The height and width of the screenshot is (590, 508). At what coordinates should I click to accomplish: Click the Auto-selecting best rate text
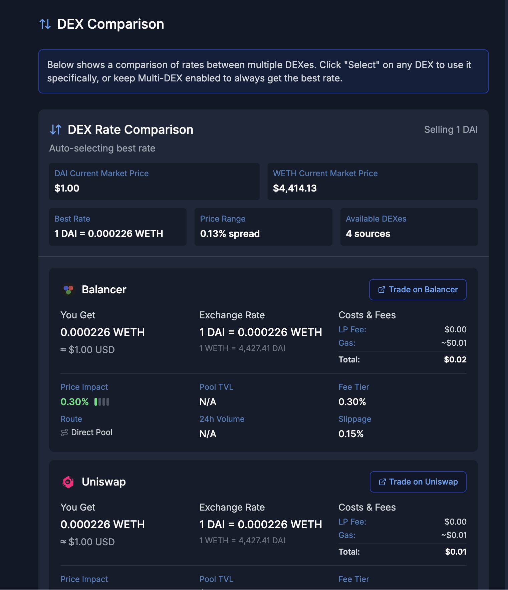pyautogui.click(x=102, y=148)
